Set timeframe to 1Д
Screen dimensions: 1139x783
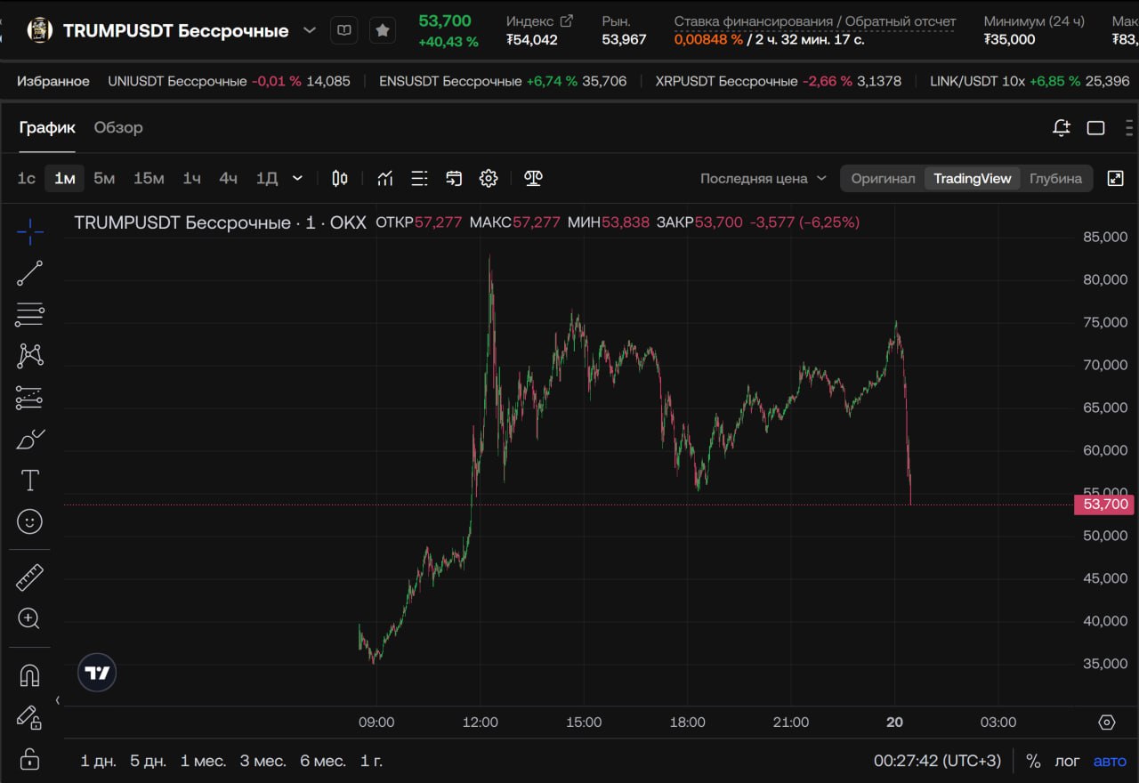(267, 178)
